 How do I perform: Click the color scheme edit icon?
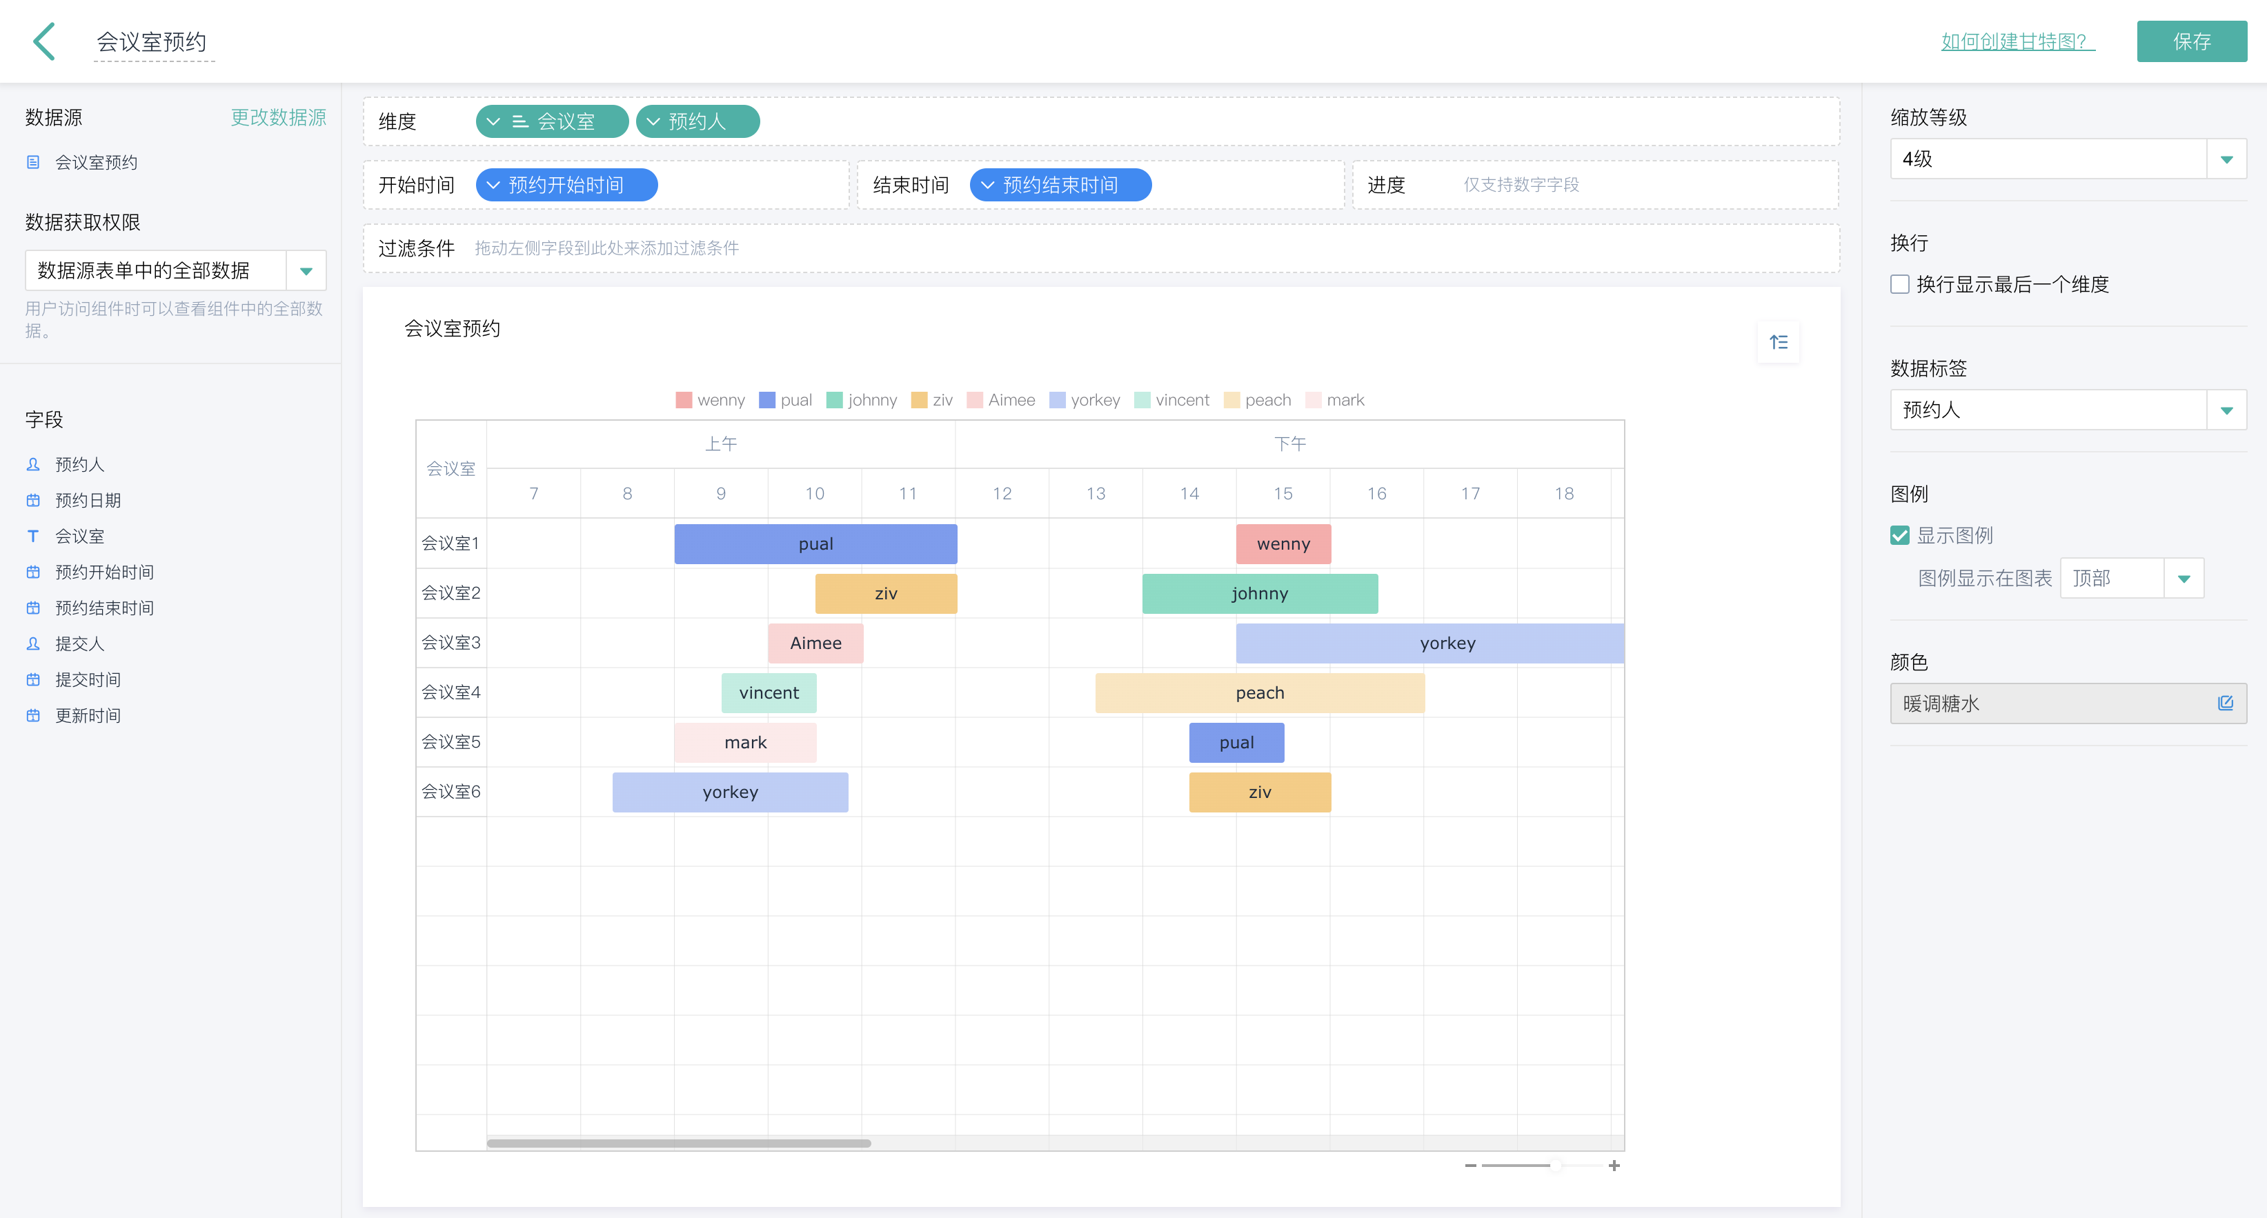coord(2225,703)
